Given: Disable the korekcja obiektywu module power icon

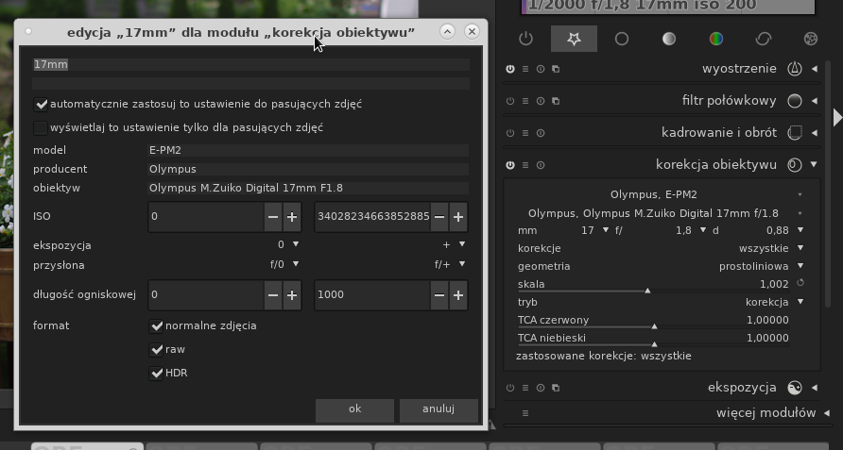Looking at the screenshot, I should click(510, 165).
